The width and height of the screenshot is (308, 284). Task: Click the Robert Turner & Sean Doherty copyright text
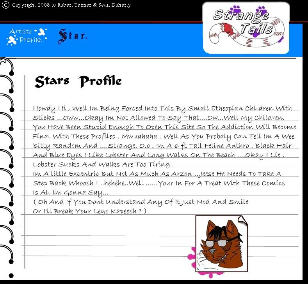point(71,5)
